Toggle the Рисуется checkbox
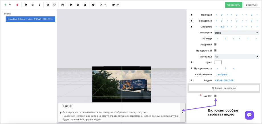Image resolution: width=262 pixels, height=124 pixels. (215, 44)
